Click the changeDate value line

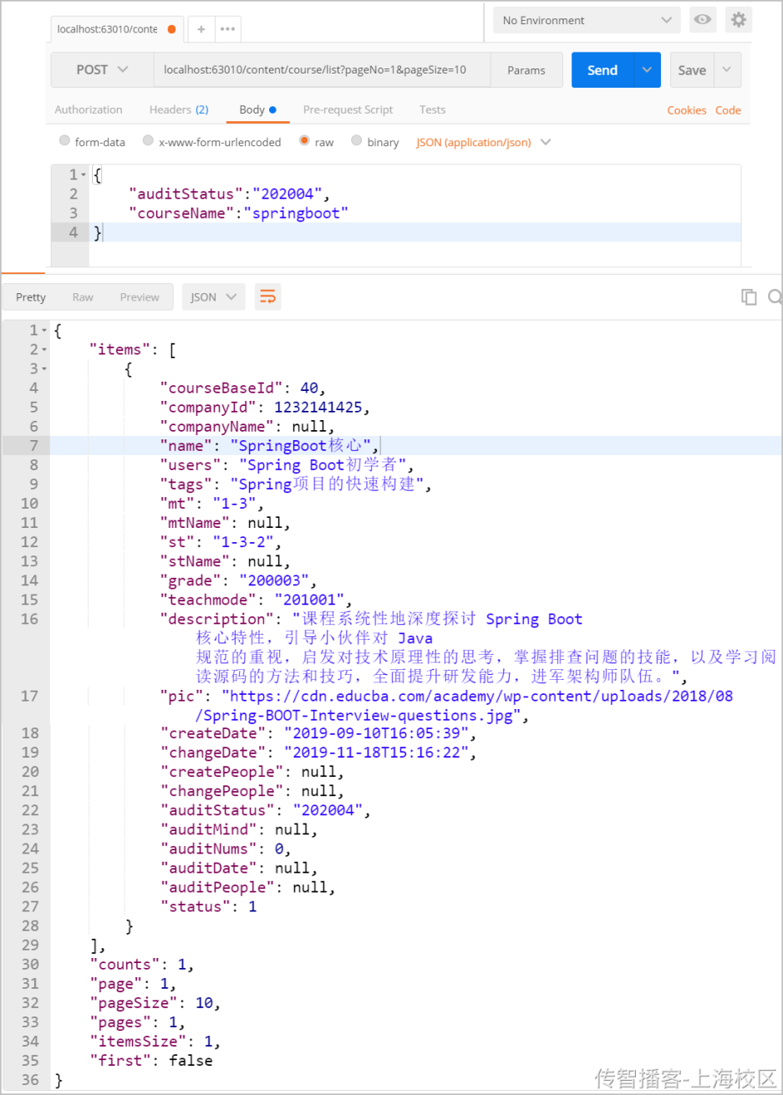point(318,753)
